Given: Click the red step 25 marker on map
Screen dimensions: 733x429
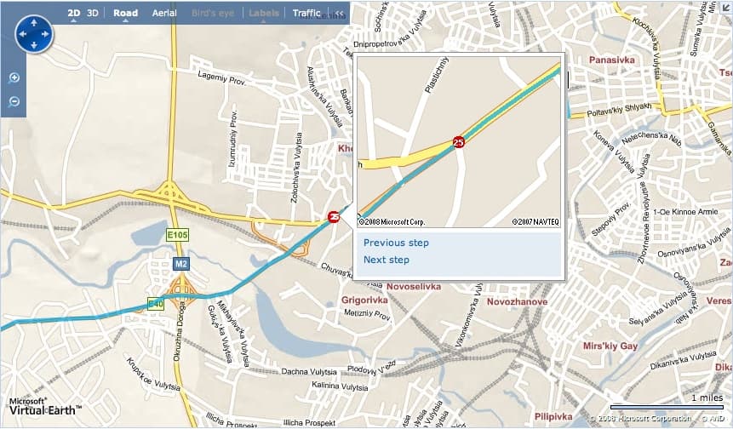Looking at the screenshot, I should pyautogui.click(x=334, y=216).
